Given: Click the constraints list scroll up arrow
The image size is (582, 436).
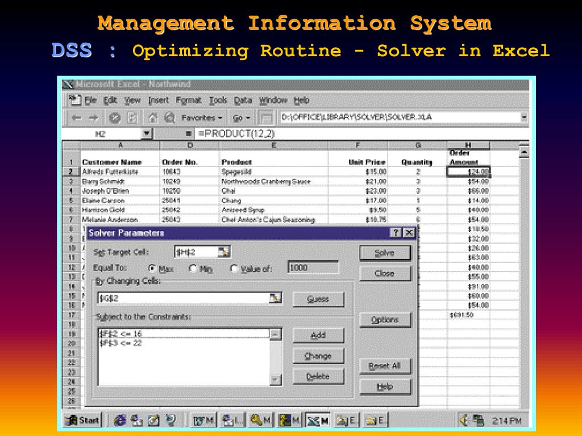Looking at the screenshot, I should [275, 334].
